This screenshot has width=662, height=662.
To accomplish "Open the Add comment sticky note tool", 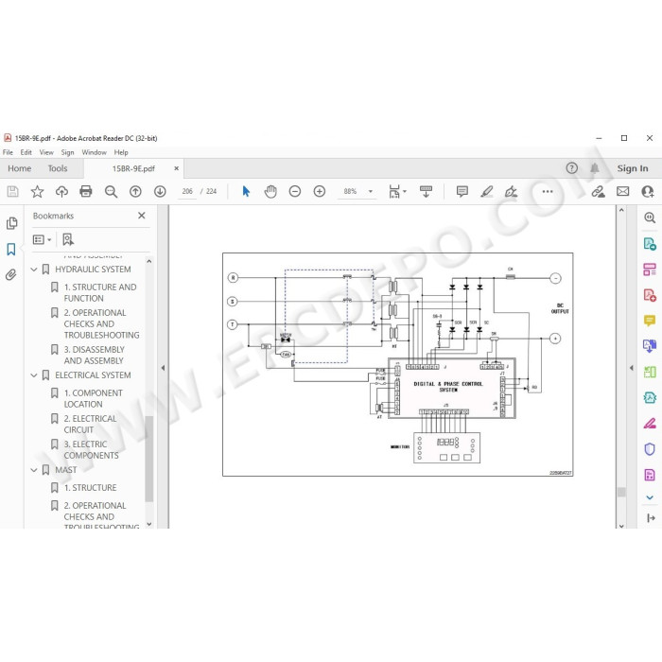I will pos(462,191).
